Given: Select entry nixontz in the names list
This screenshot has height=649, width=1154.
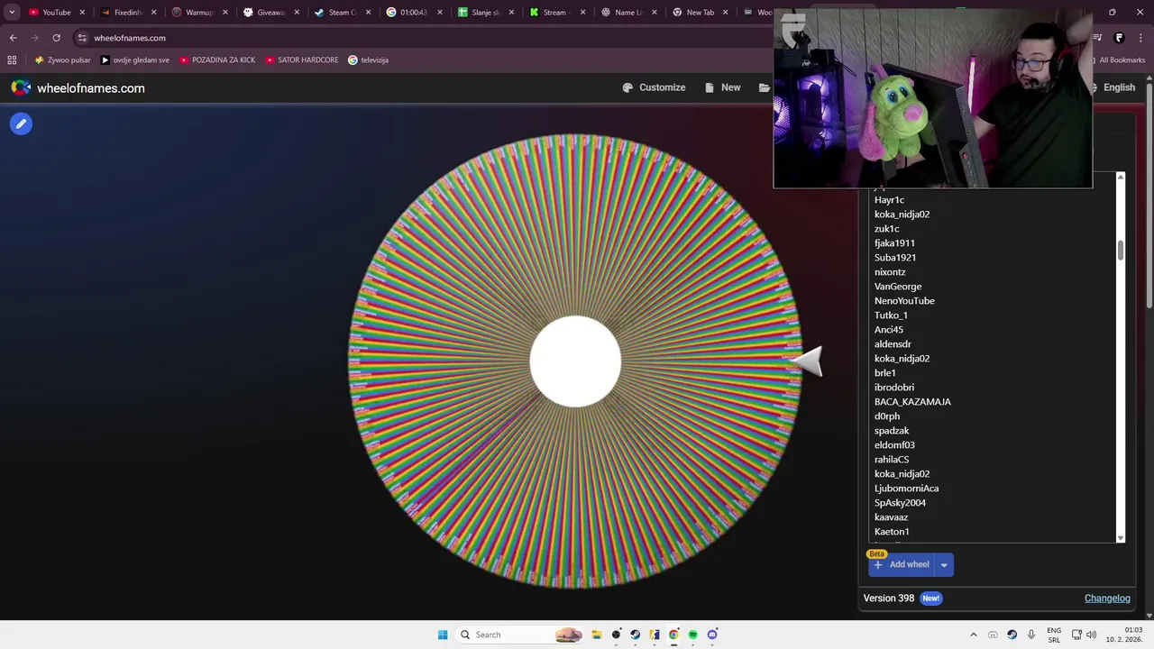Looking at the screenshot, I should point(890,272).
